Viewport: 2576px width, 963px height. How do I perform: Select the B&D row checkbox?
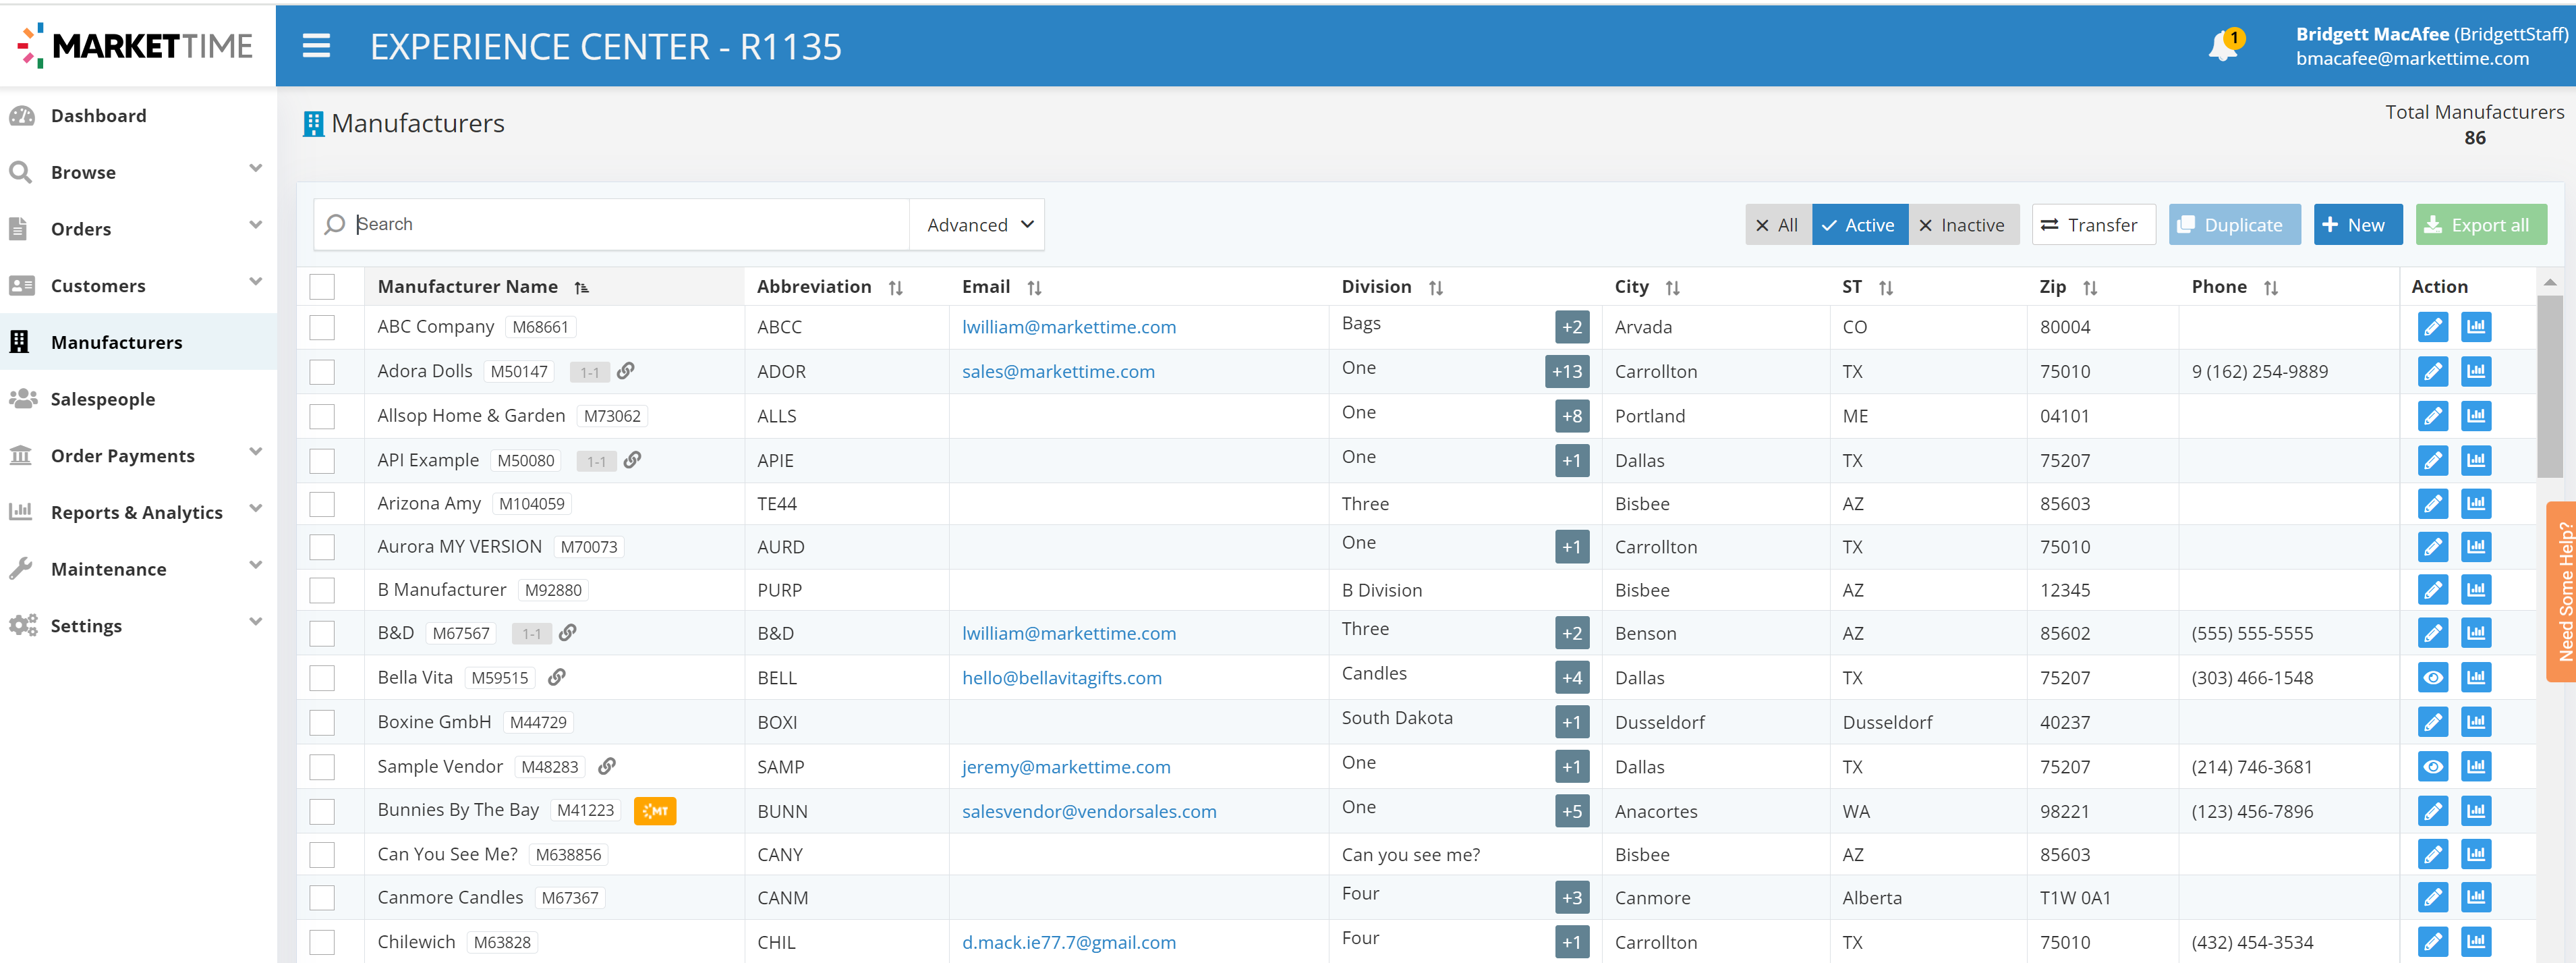click(322, 633)
